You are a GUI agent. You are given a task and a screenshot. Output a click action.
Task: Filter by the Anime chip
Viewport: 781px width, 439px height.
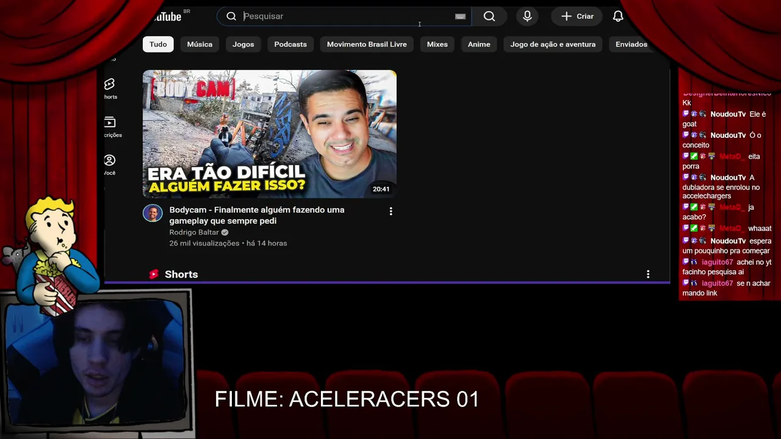(x=479, y=44)
